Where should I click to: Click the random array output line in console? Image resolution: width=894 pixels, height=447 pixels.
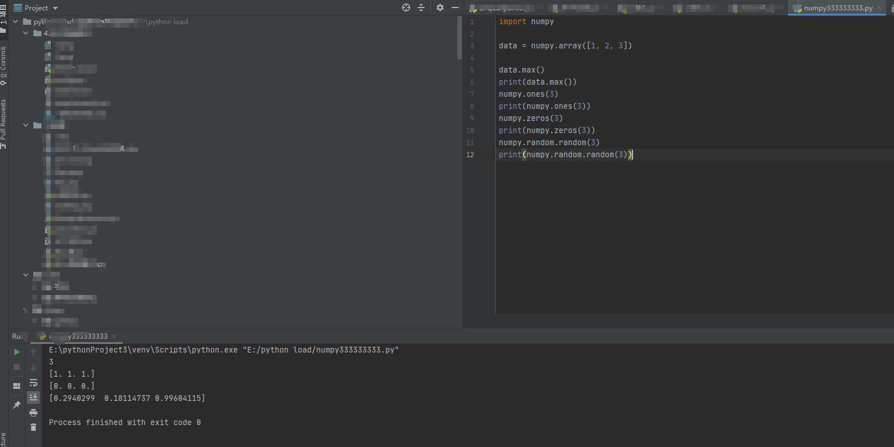coord(127,398)
